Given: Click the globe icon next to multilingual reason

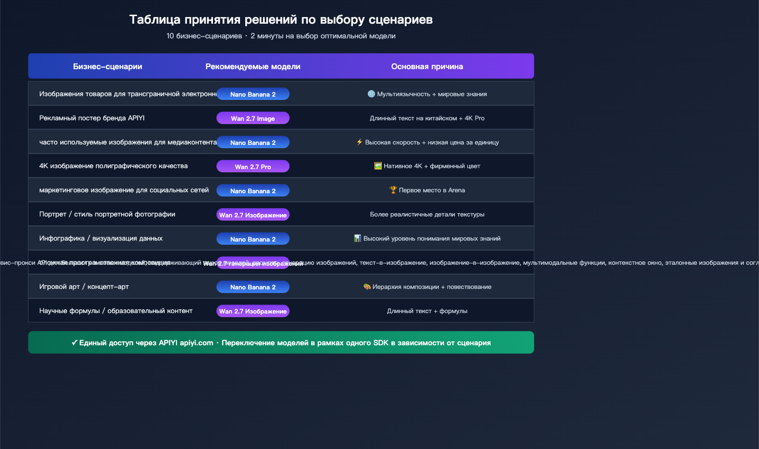Looking at the screenshot, I should [x=370, y=94].
